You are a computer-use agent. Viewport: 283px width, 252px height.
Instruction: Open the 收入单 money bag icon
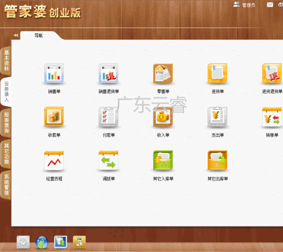(163, 117)
